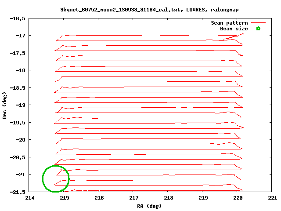Click the large green beam circle

(x=56, y=179)
